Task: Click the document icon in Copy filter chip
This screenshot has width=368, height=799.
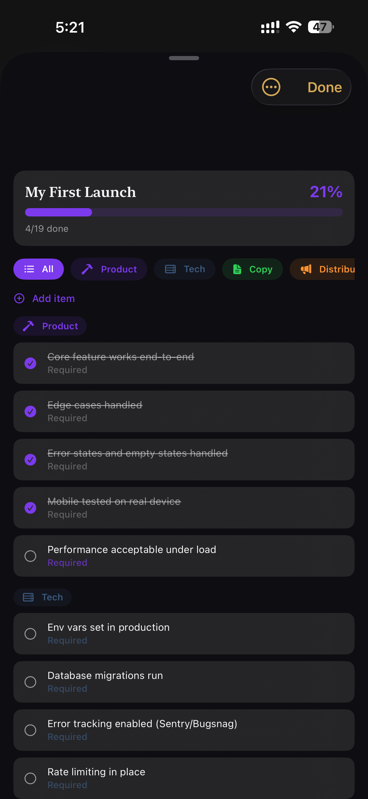Action: pos(237,269)
